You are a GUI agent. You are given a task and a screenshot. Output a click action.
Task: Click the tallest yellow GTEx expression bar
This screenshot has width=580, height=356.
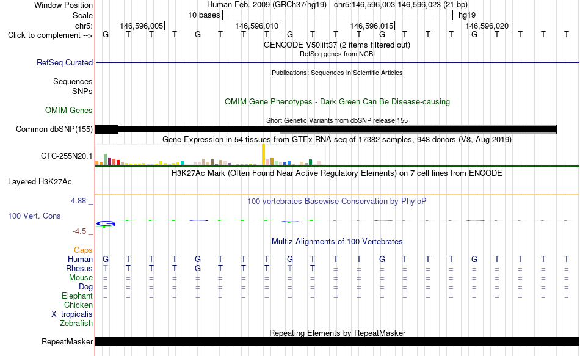[x=263, y=154]
